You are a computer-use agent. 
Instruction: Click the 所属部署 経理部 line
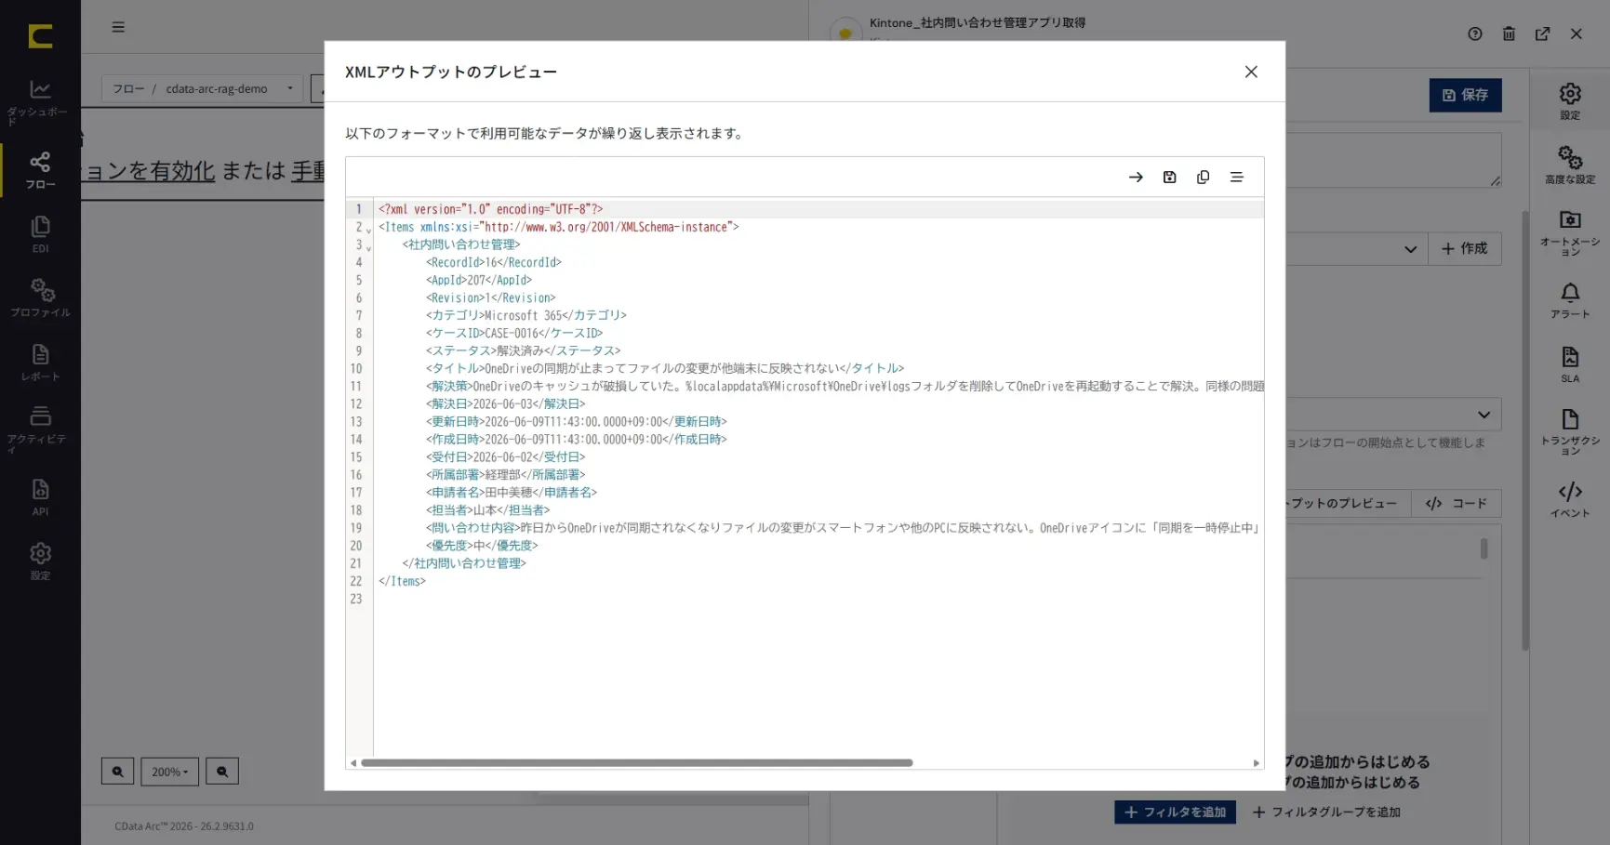506,474
